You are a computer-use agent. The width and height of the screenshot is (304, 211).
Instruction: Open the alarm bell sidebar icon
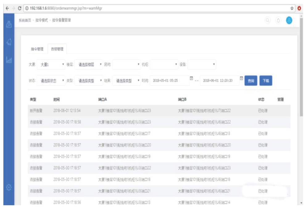[9, 42]
